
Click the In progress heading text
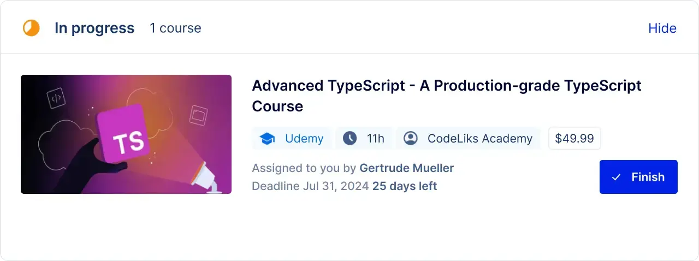(94, 28)
